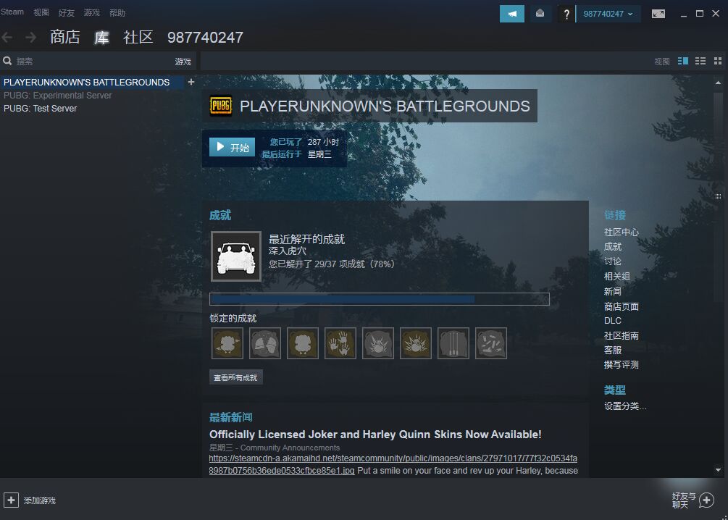Screen dimensions: 728x520
Task: Click the 设置分类... link
Action: point(625,406)
